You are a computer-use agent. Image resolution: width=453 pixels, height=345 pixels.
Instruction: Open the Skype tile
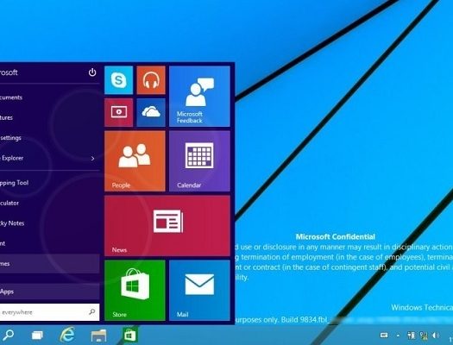[119, 80]
